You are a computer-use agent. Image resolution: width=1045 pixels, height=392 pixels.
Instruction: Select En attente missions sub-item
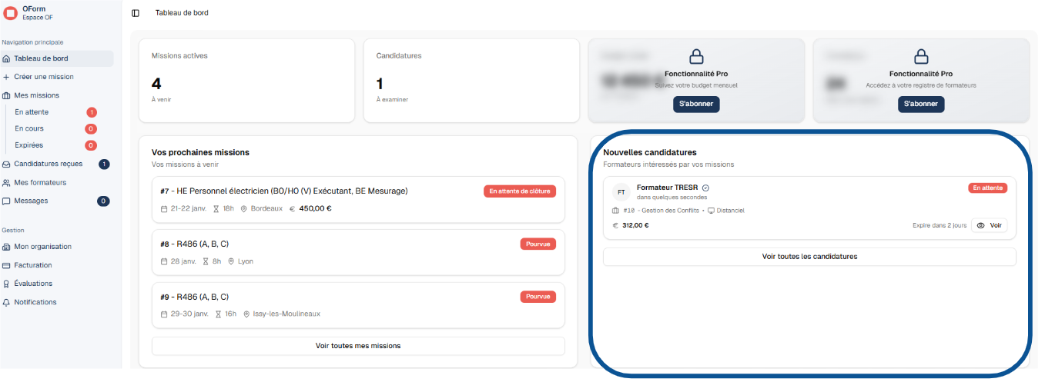point(32,112)
